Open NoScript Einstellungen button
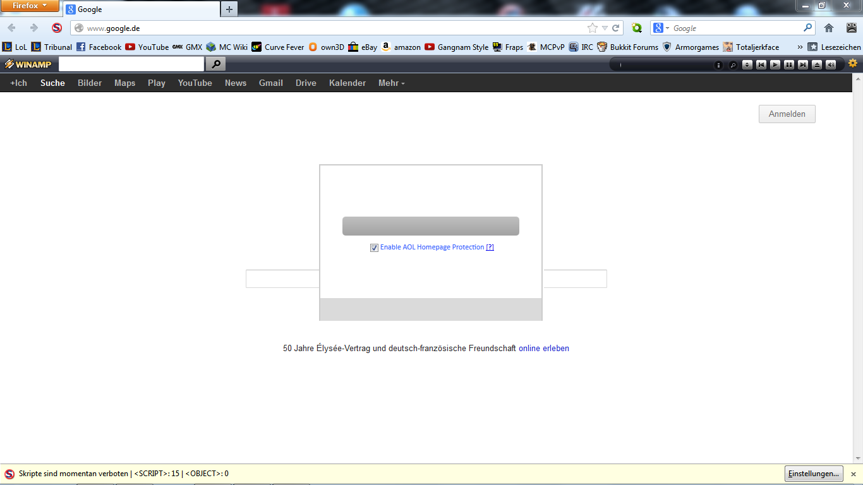This screenshot has width=863, height=485. coord(814,474)
